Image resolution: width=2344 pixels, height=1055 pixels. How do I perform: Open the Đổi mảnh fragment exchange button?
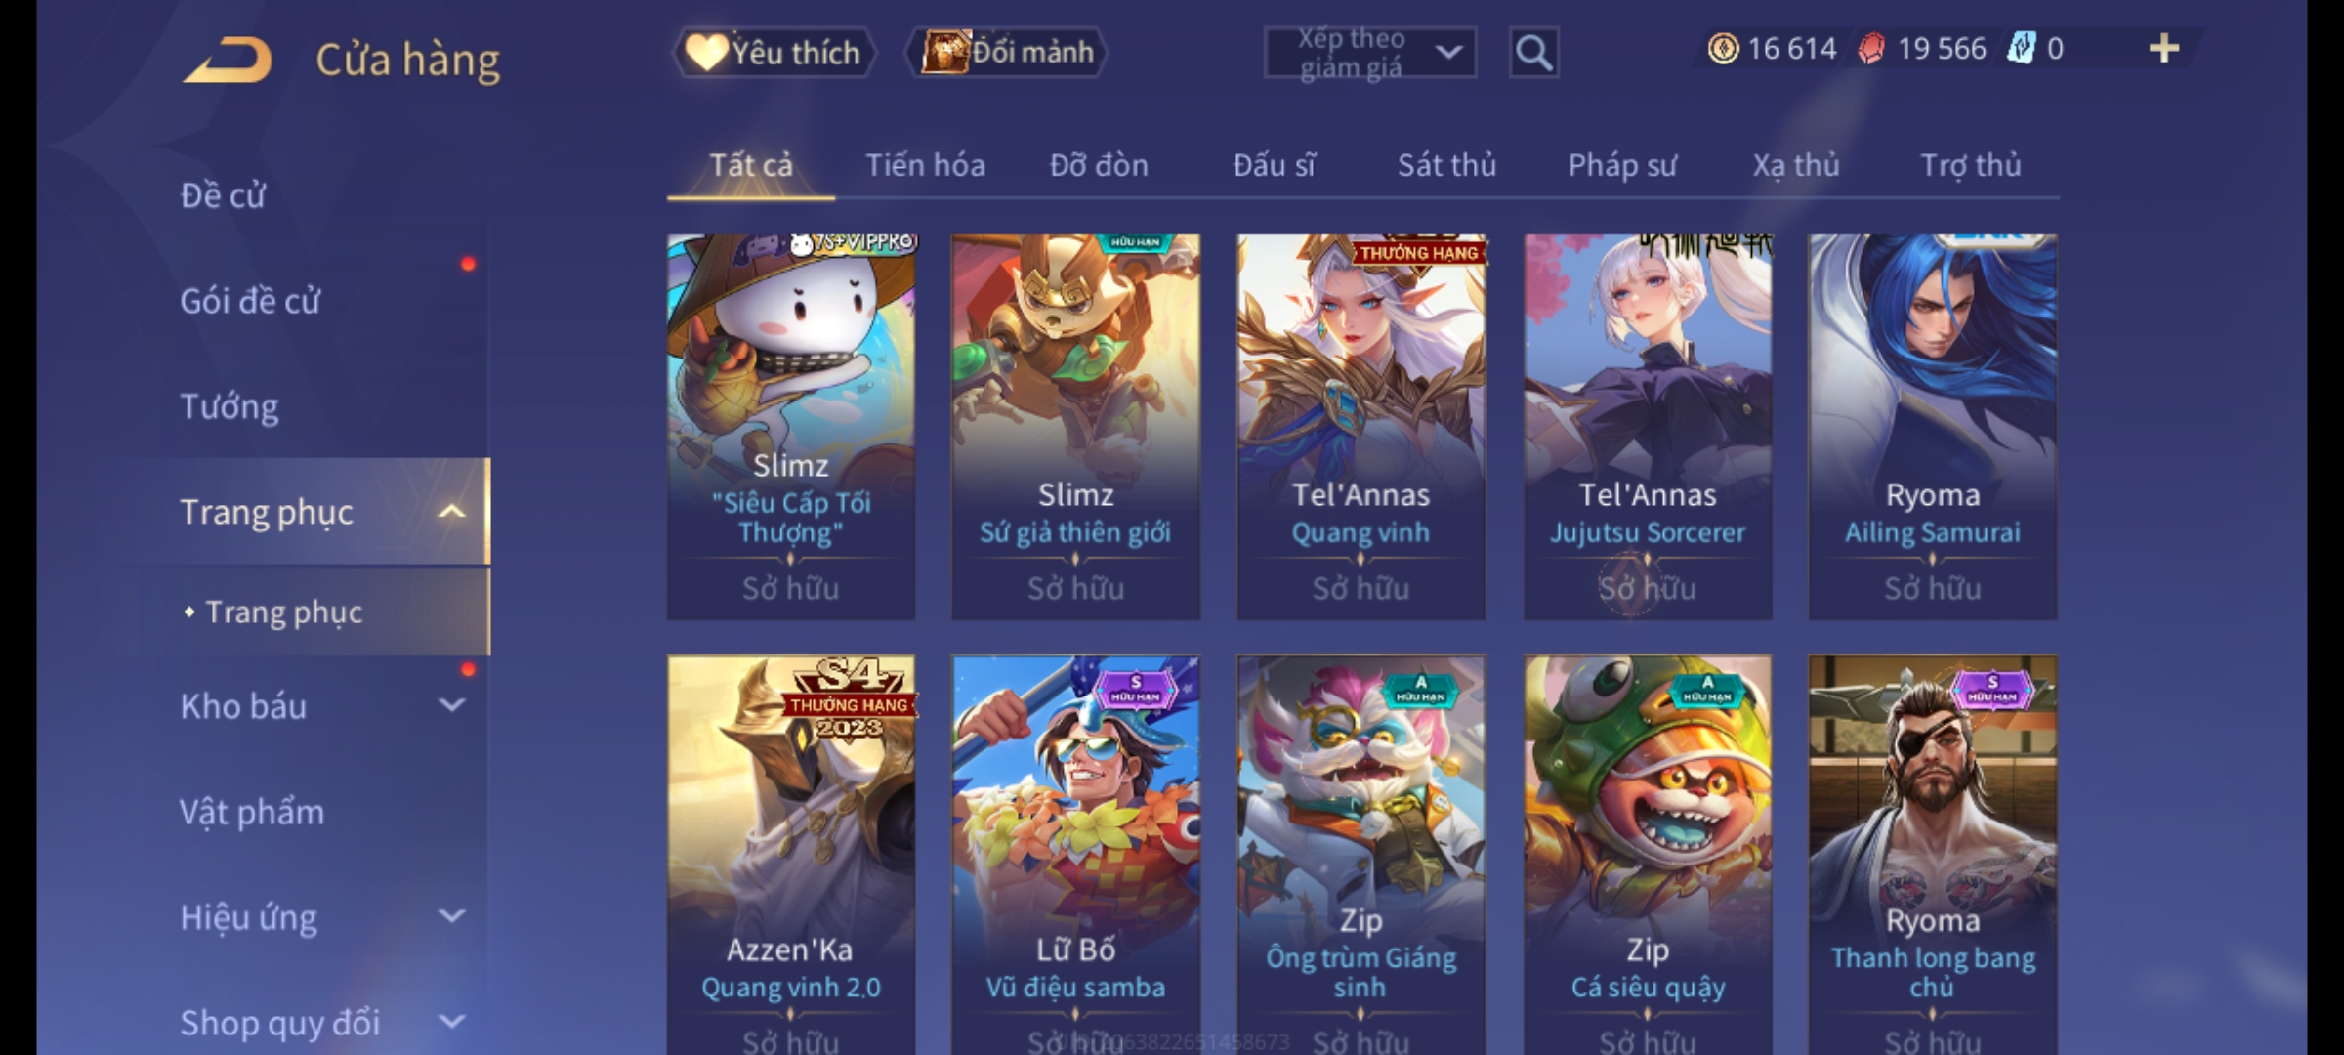pyautogui.click(x=1008, y=53)
